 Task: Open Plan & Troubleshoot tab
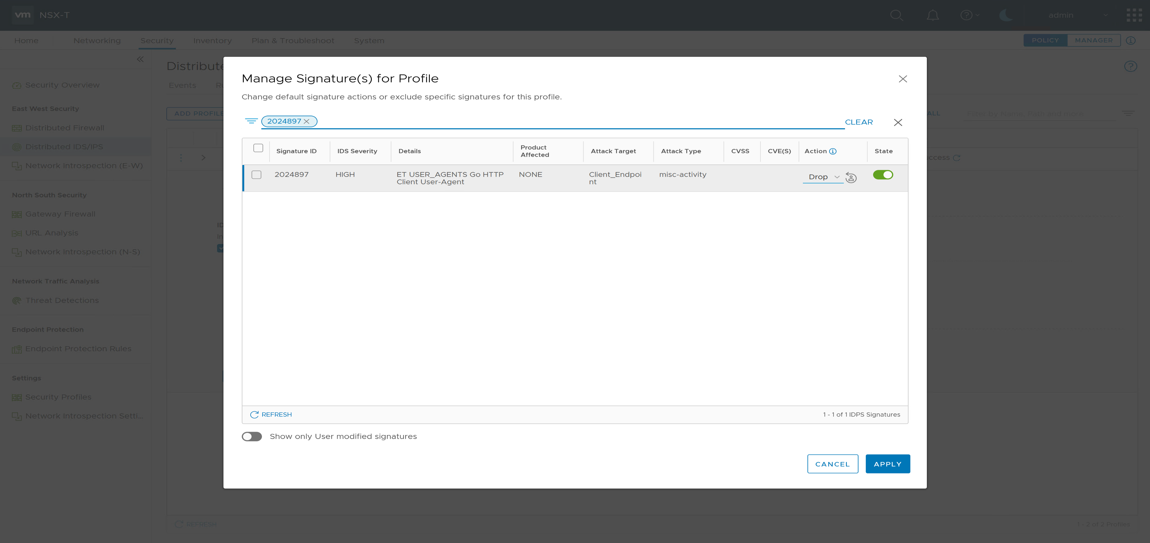click(x=292, y=41)
